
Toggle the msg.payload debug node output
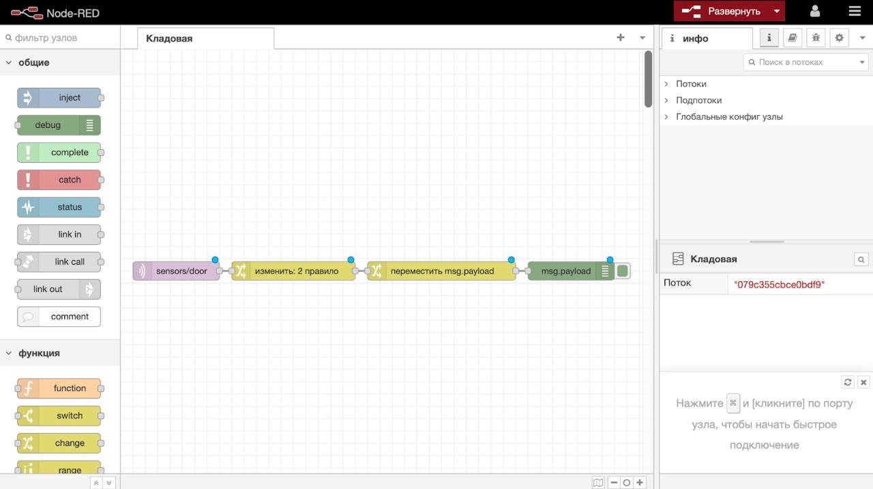[x=623, y=271]
